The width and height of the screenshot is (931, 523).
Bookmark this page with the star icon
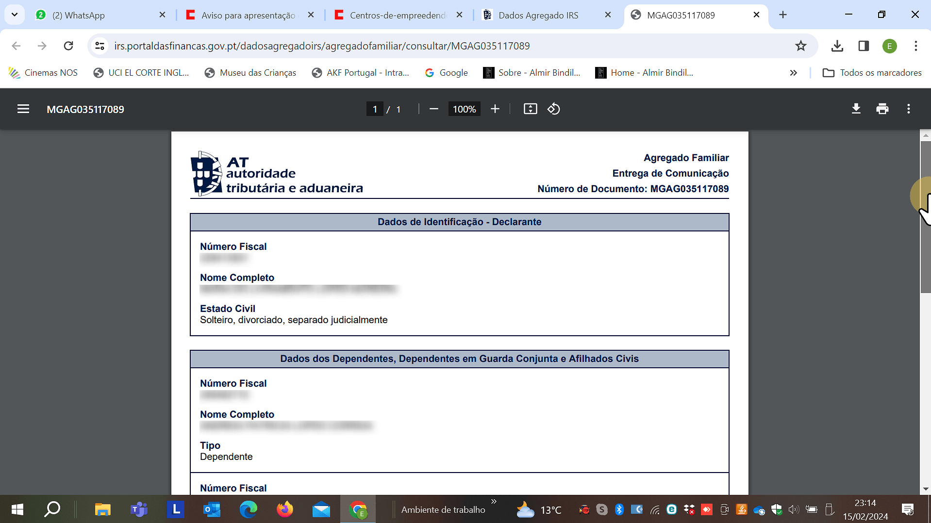pyautogui.click(x=800, y=46)
